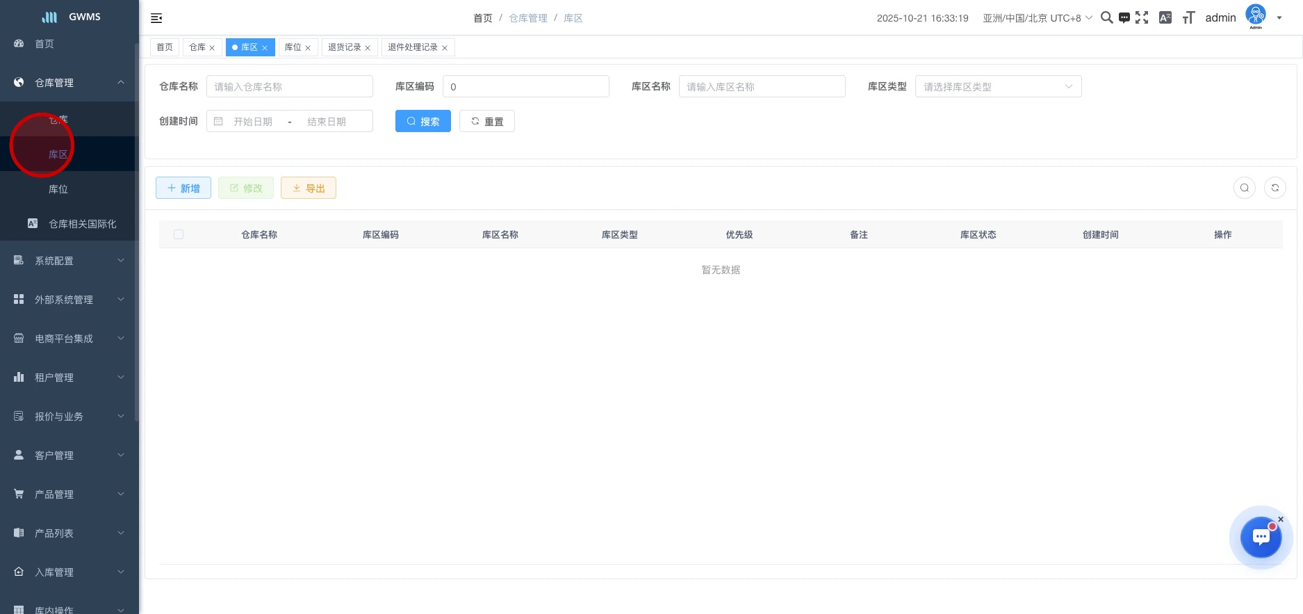The width and height of the screenshot is (1303, 614).
Task: Expand the 系统配置 sidebar menu
Action: tap(69, 261)
